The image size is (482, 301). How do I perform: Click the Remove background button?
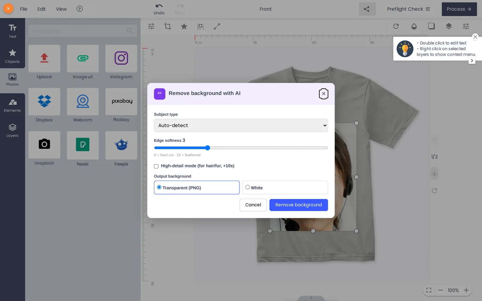(299, 205)
